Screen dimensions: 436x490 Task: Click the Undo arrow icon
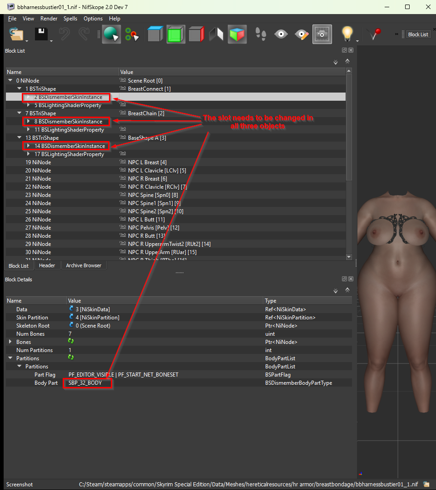click(64, 34)
